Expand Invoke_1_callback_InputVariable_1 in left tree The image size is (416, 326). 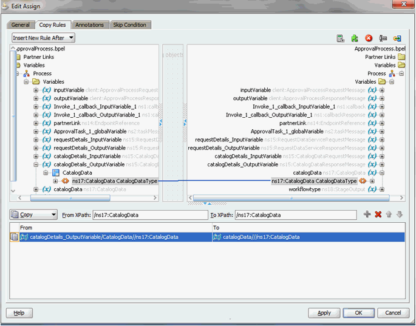[x=36, y=107]
